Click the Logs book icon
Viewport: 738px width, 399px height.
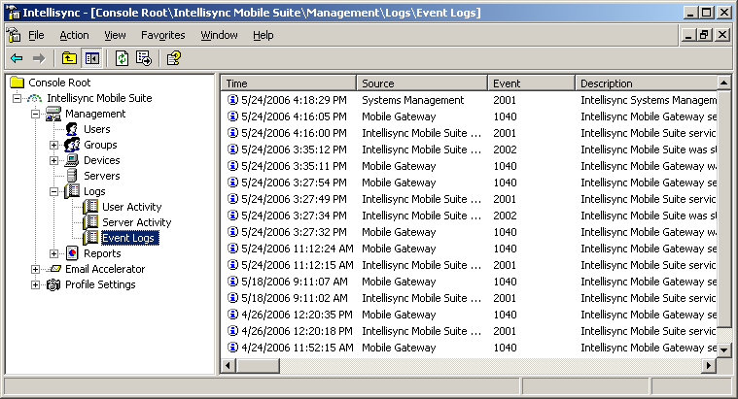pos(72,191)
